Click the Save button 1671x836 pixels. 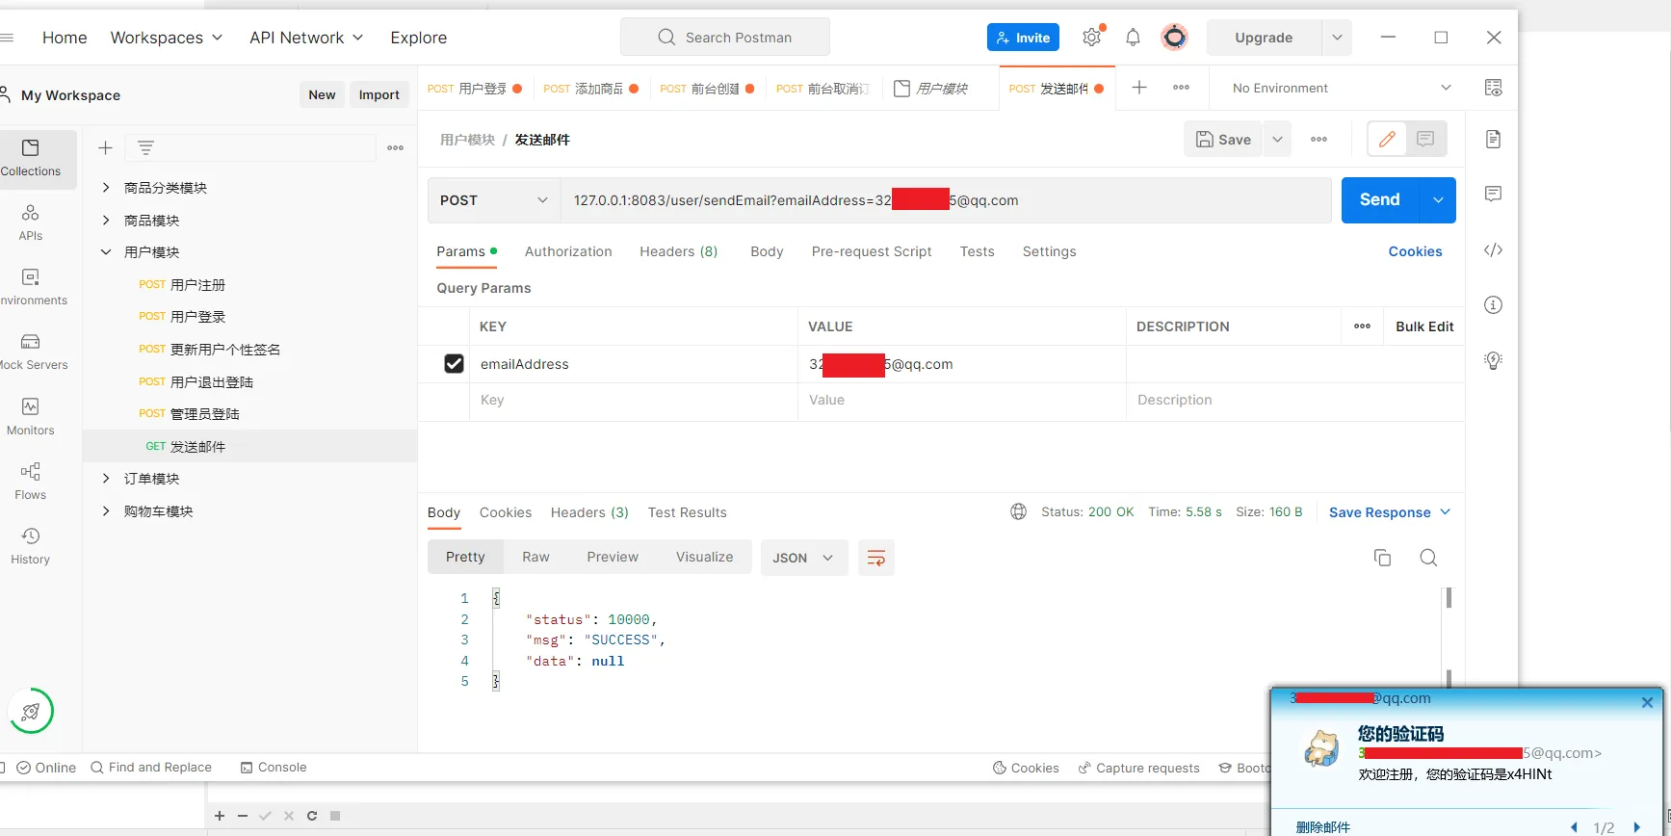(1223, 140)
